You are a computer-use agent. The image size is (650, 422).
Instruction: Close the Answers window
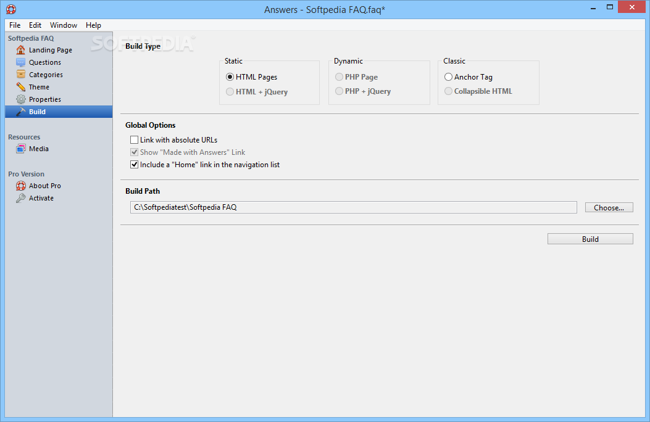point(631,7)
